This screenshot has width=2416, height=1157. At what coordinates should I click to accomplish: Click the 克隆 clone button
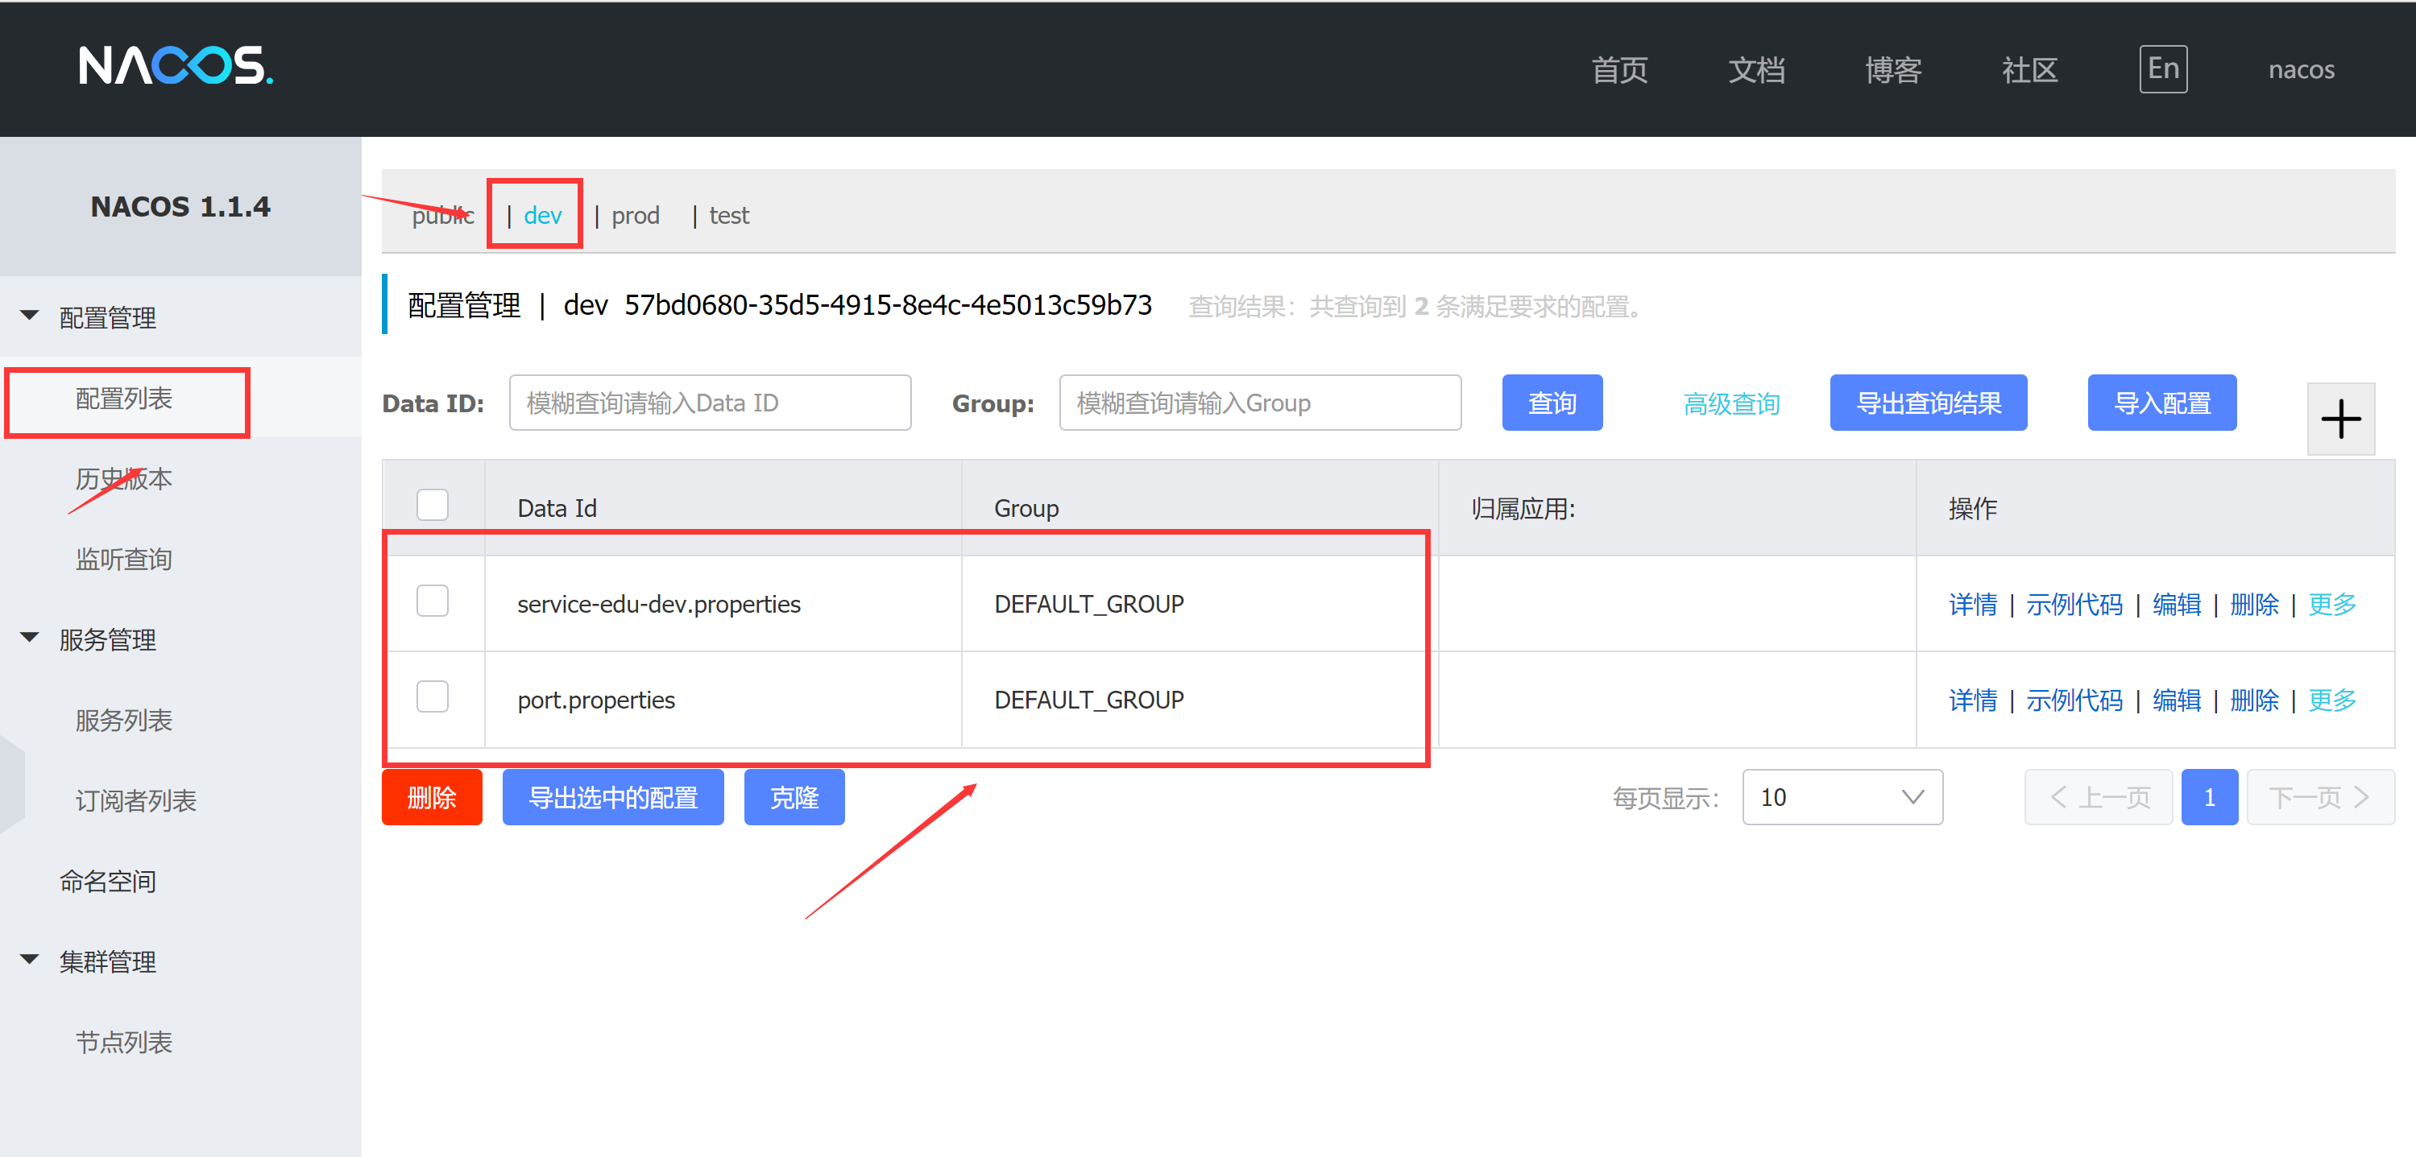[794, 797]
